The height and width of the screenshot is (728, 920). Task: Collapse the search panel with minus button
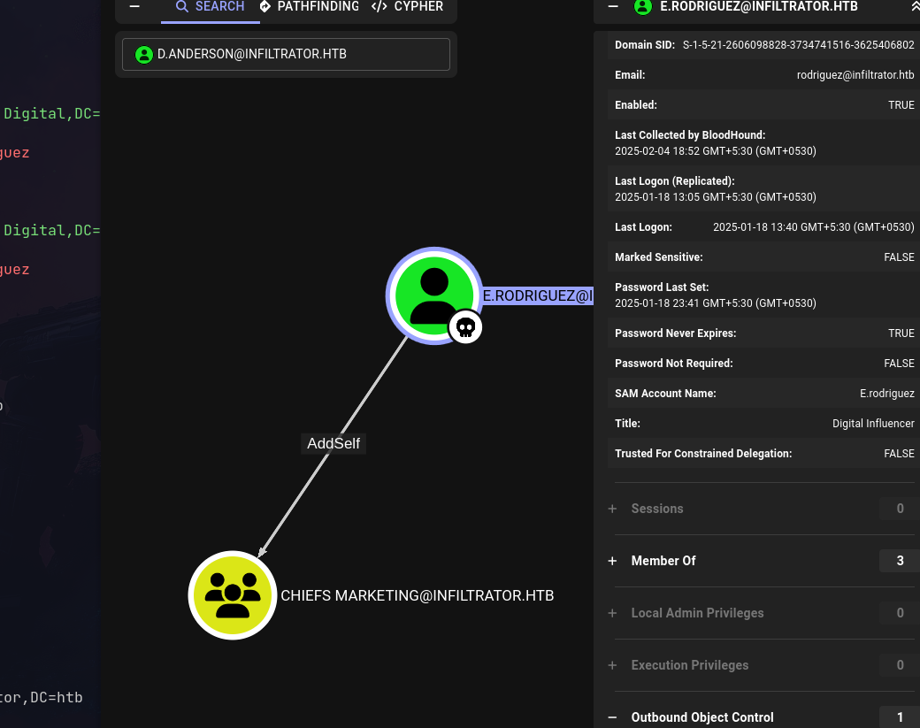point(134,7)
